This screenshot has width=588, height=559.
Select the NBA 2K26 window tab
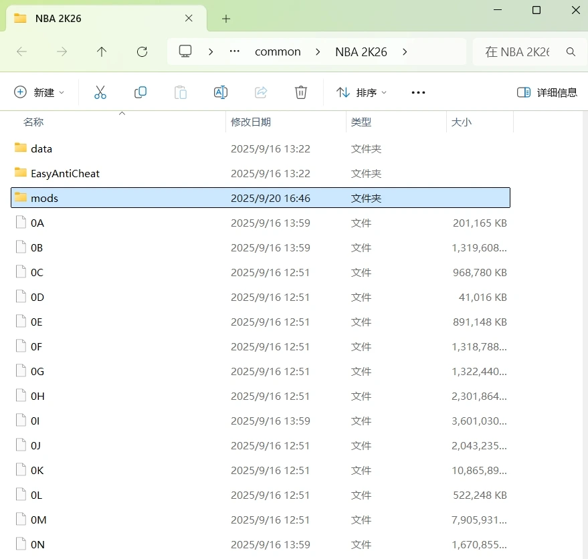click(x=100, y=18)
